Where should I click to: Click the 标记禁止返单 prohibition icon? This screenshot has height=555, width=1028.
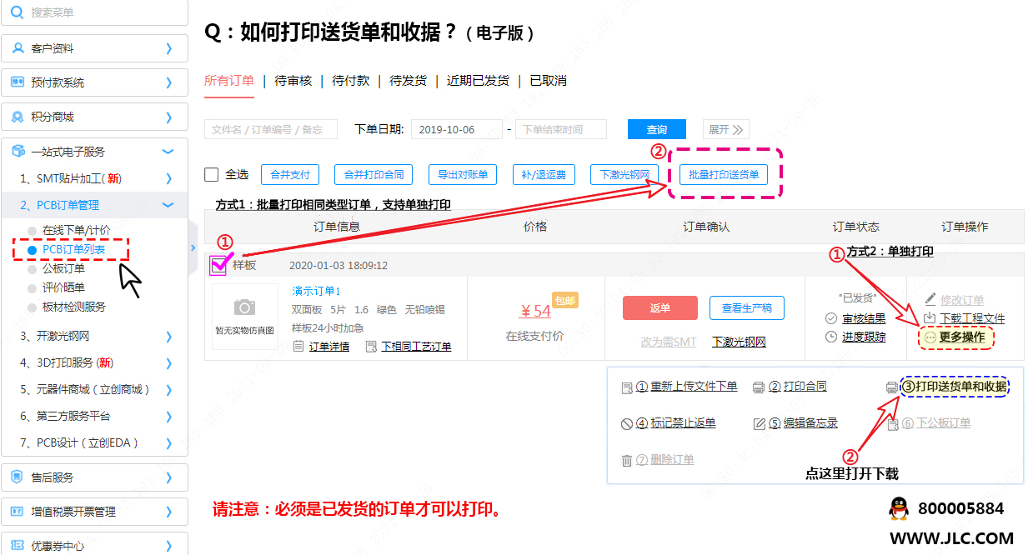point(627,423)
